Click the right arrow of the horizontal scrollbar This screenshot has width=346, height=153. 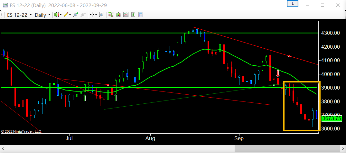[343, 149]
